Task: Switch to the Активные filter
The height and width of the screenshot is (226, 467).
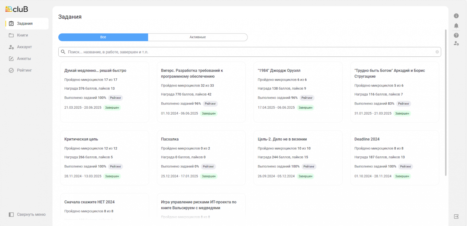Action: [x=198, y=37]
